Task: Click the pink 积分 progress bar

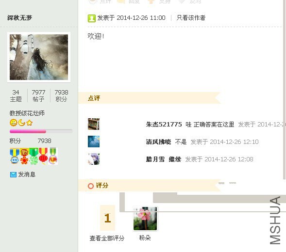Action: pyautogui.click(x=41, y=131)
